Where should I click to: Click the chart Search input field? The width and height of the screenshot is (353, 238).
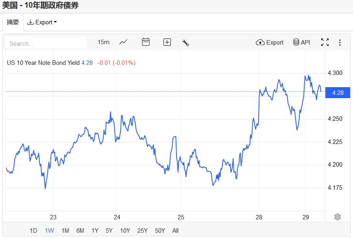coord(46,43)
